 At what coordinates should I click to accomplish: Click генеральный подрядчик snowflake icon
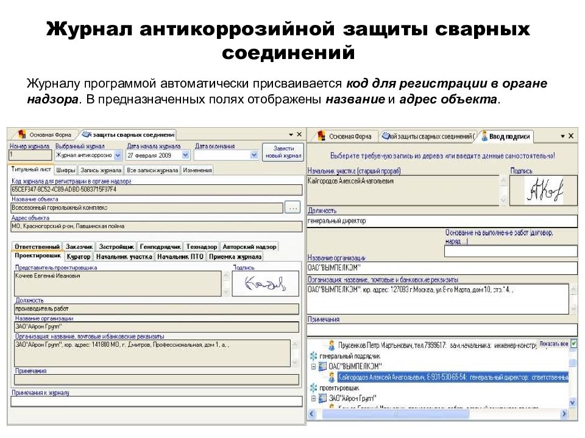(x=313, y=356)
